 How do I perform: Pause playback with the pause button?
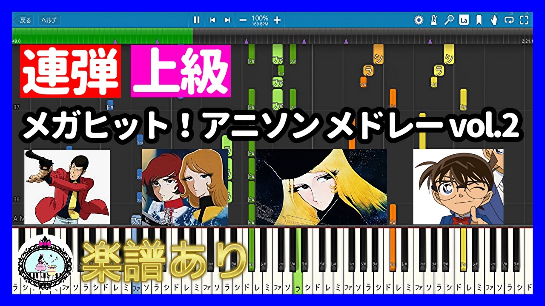[x=197, y=20]
